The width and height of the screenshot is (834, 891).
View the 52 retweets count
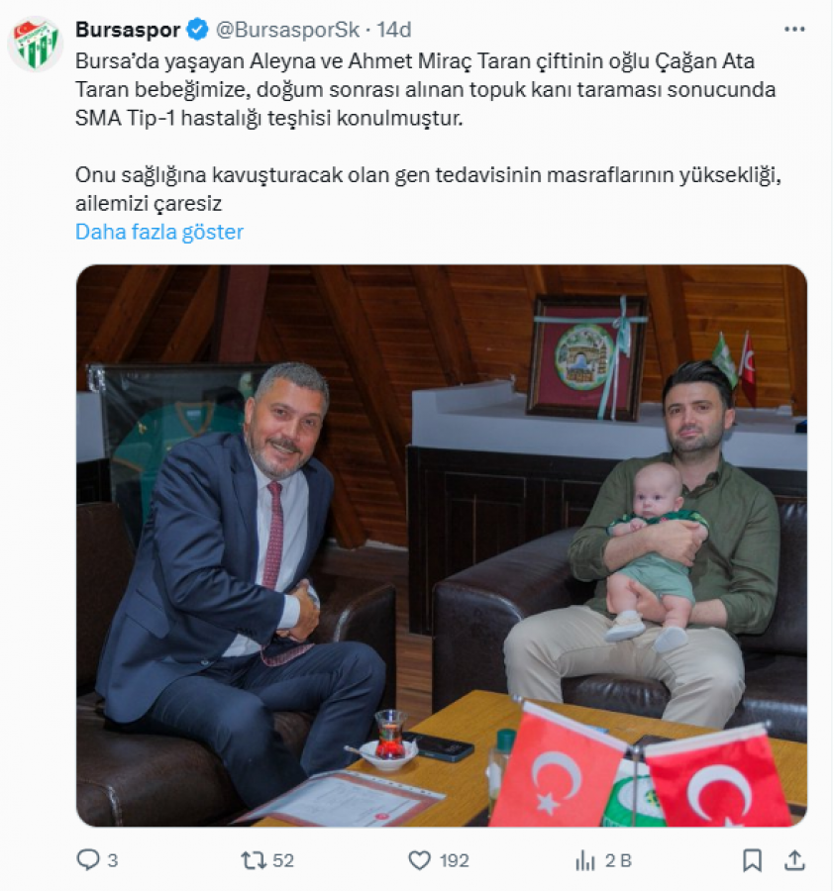(x=283, y=861)
